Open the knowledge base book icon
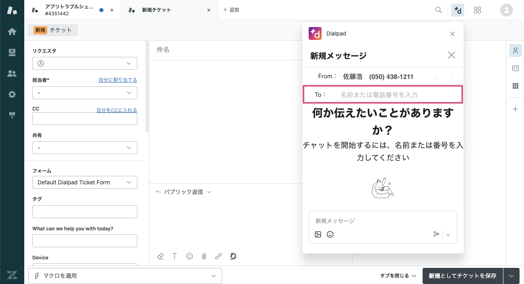Image resolution: width=524 pixels, height=284 pixels. click(515, 68)
